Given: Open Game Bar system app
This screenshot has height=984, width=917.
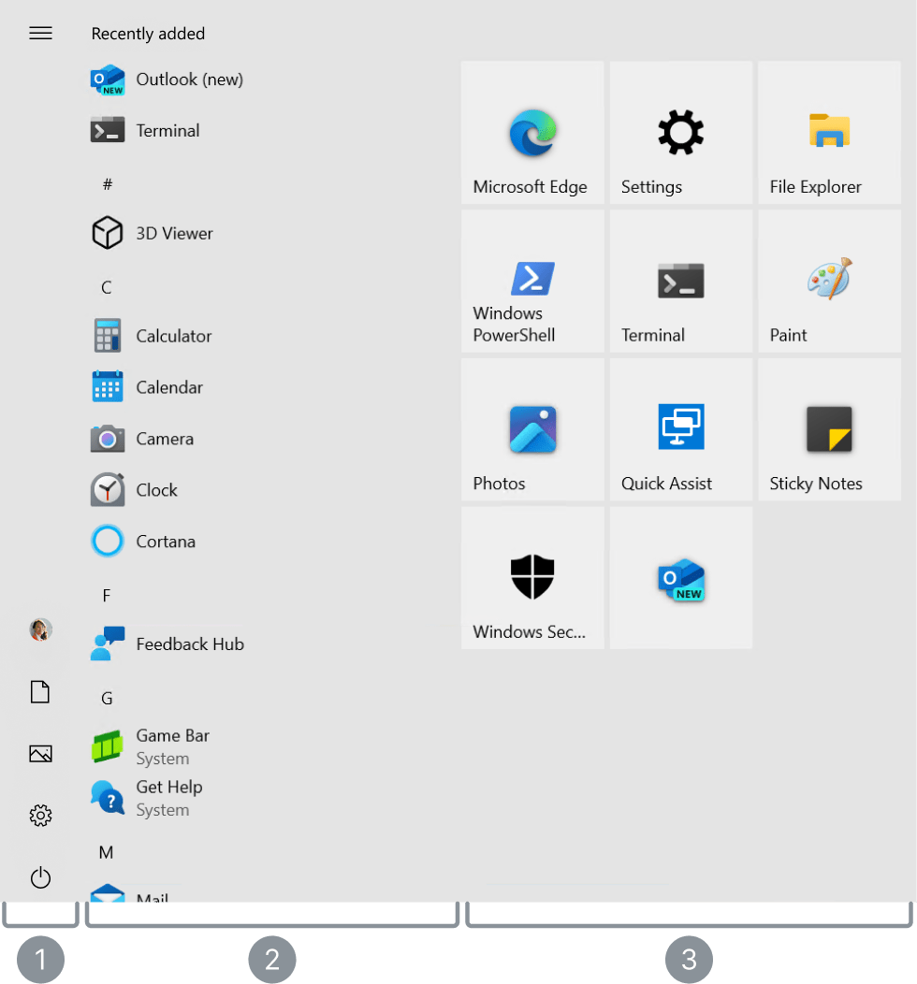Looking at the screenshot, I should 151,746.
